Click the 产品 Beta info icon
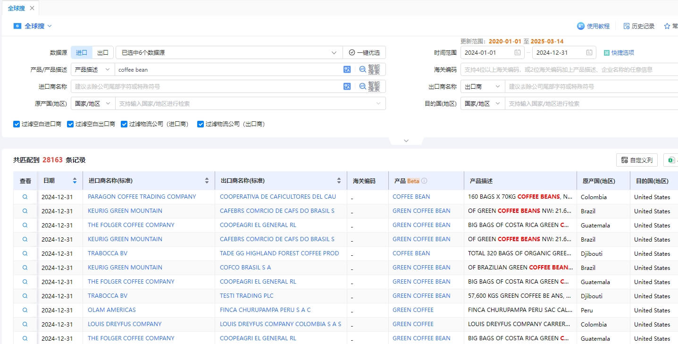This screenshot has width=678, height=344. coord(424,181)
